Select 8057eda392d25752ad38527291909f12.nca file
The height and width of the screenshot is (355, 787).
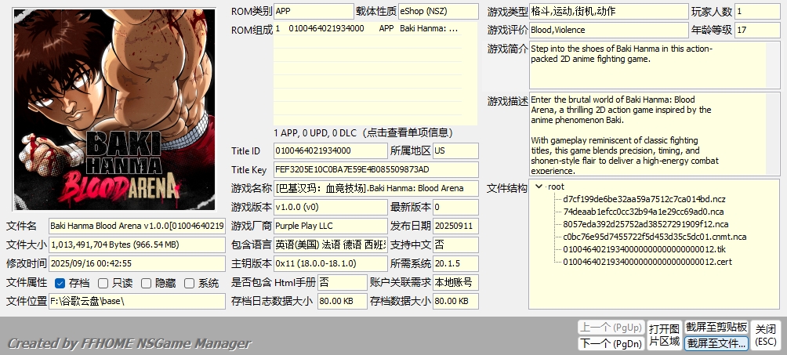(x=645, y=224)
